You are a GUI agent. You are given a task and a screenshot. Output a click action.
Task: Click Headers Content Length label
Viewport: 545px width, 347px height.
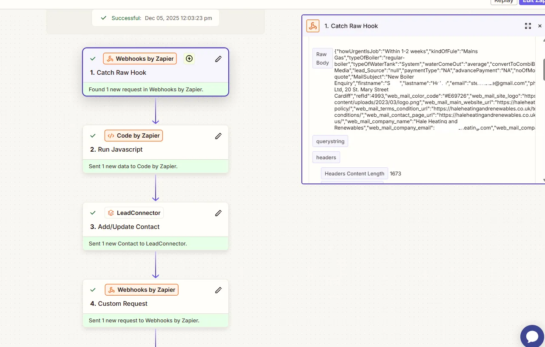[x=355, y=173]
